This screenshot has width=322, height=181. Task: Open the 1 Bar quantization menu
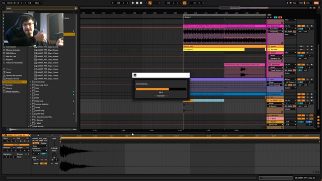click(x=38, y=3)
